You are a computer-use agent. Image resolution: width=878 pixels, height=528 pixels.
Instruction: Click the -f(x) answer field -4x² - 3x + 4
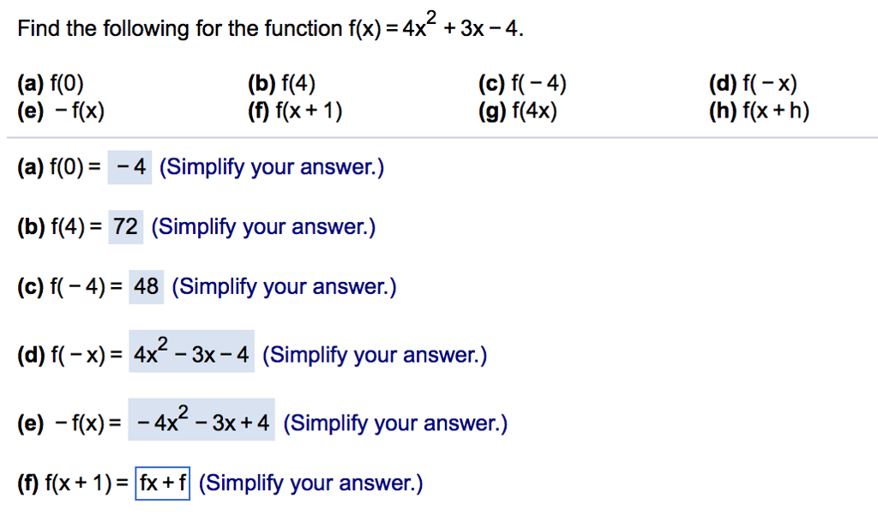point(201,419)
